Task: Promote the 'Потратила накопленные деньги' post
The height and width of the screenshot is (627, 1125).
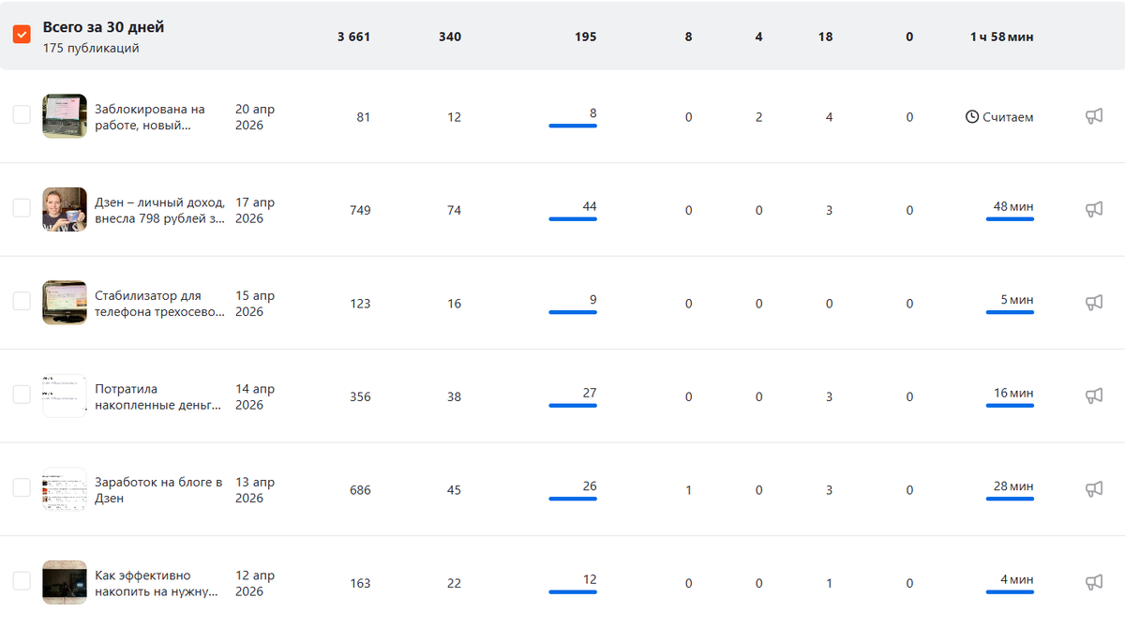Action: pyautogui.click(x=1093, y=396)
